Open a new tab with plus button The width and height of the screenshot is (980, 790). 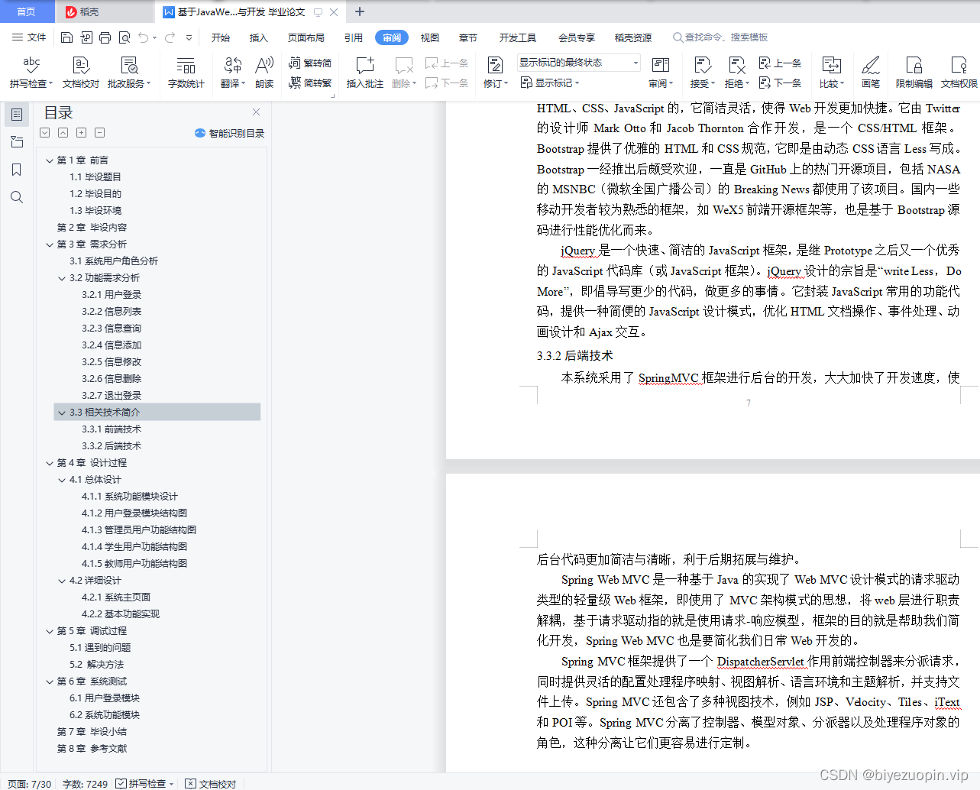pyautogui.click(x=360, y=11)
